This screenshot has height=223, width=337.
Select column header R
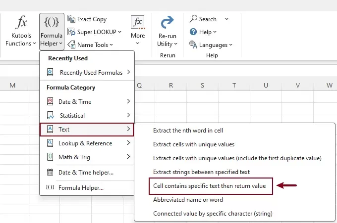coord(171,86)
